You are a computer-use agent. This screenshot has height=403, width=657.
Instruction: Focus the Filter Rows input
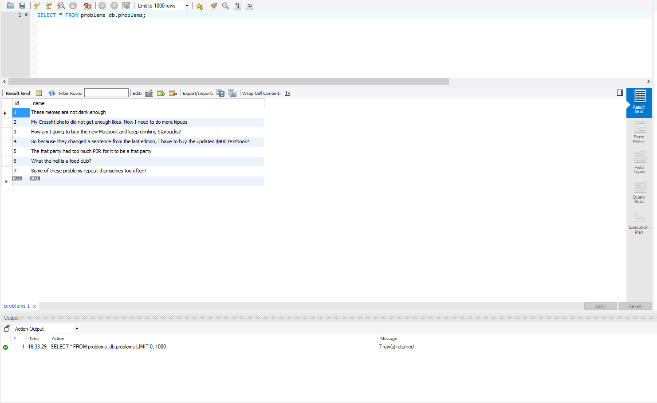pos(106,93)
